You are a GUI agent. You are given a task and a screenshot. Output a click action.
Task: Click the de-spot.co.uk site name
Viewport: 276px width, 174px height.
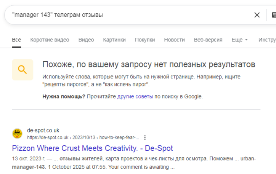pos(43,131)
